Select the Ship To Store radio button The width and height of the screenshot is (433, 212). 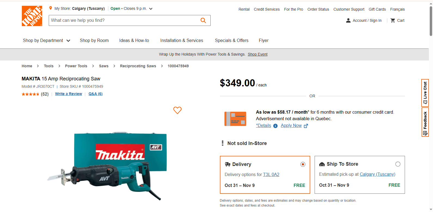(x=398, y=164)
